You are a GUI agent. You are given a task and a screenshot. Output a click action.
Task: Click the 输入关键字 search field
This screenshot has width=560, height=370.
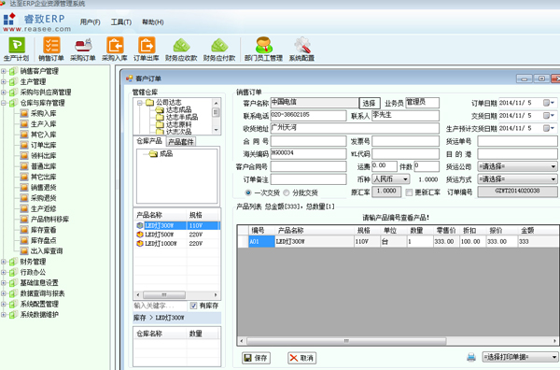click(x=160, y=306)
